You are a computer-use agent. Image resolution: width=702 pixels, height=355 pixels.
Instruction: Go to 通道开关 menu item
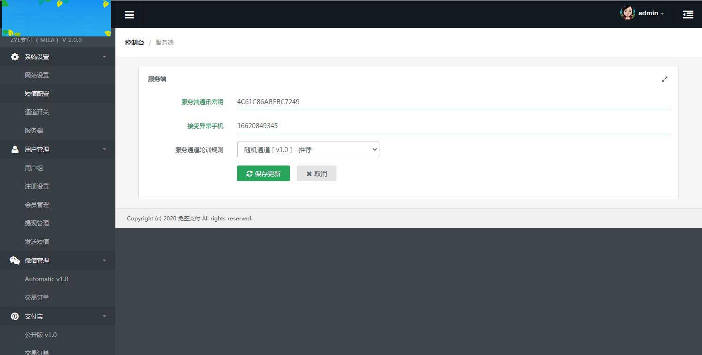37,112
